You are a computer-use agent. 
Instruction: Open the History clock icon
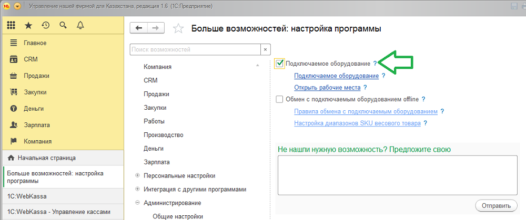(x=46, y=25)
